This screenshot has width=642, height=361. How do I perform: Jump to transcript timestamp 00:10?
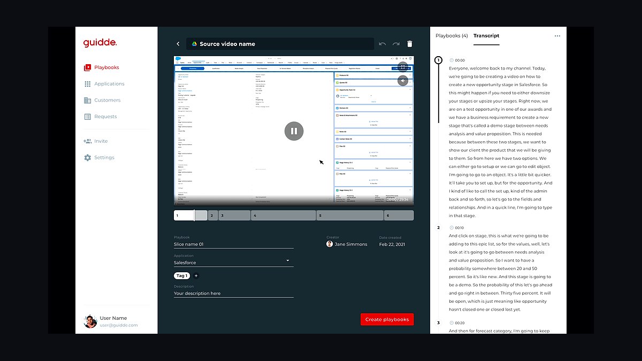coord(457,228)
